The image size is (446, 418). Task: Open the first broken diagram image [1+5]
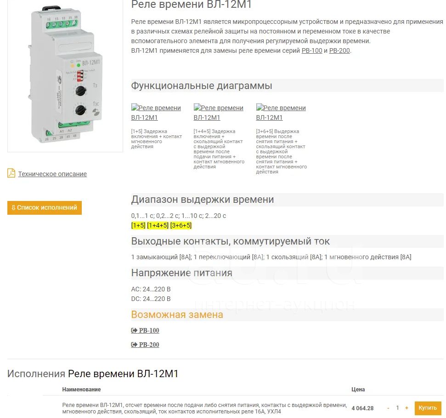[156, 112]
